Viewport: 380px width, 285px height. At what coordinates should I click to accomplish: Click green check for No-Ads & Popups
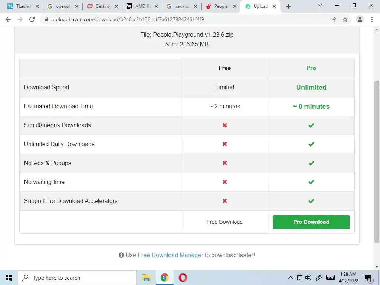coord(311,163)
